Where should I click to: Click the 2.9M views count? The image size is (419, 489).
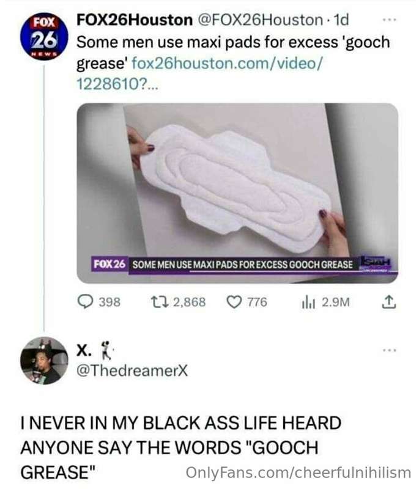[336, 302]
